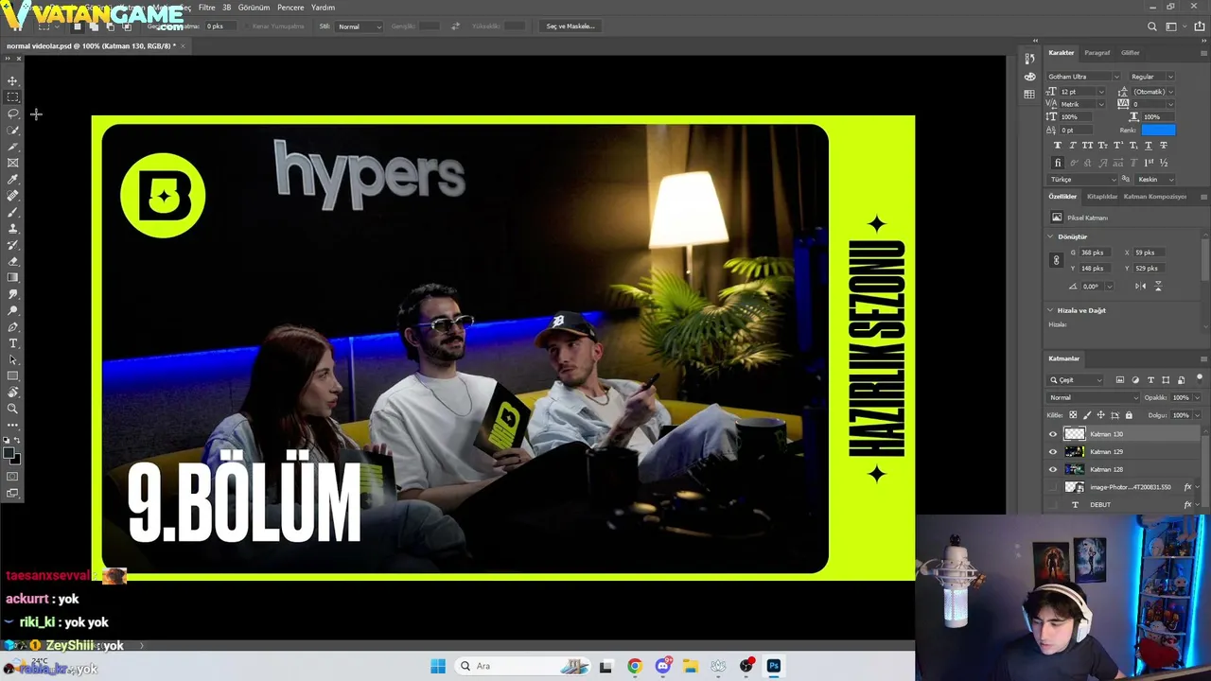Select the Pen tool
The image size is (1211, 681).
point(12,326)
